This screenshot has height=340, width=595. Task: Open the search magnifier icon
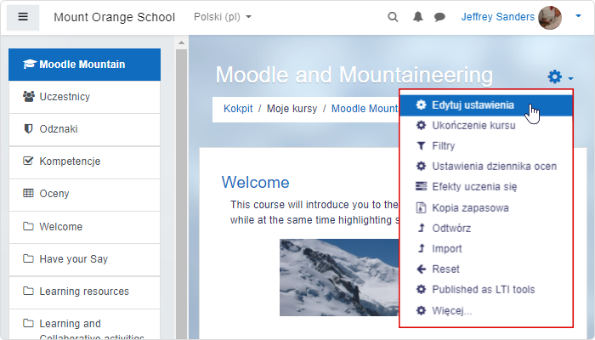[x=393, y=17]
